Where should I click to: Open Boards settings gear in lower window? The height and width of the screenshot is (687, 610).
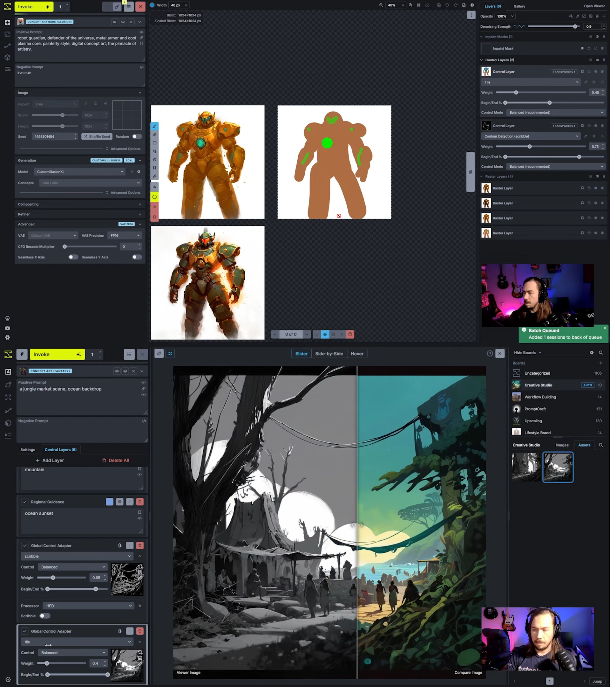click(592, 353)
